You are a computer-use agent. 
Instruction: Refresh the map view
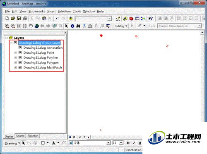pyautogui.click(x=80, y=137)
